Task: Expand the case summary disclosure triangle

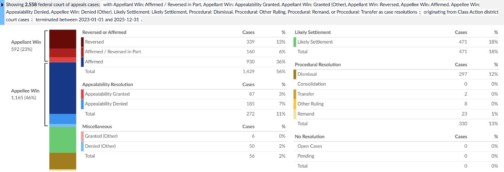Action: pyautogui.click(x=3, y=5)
